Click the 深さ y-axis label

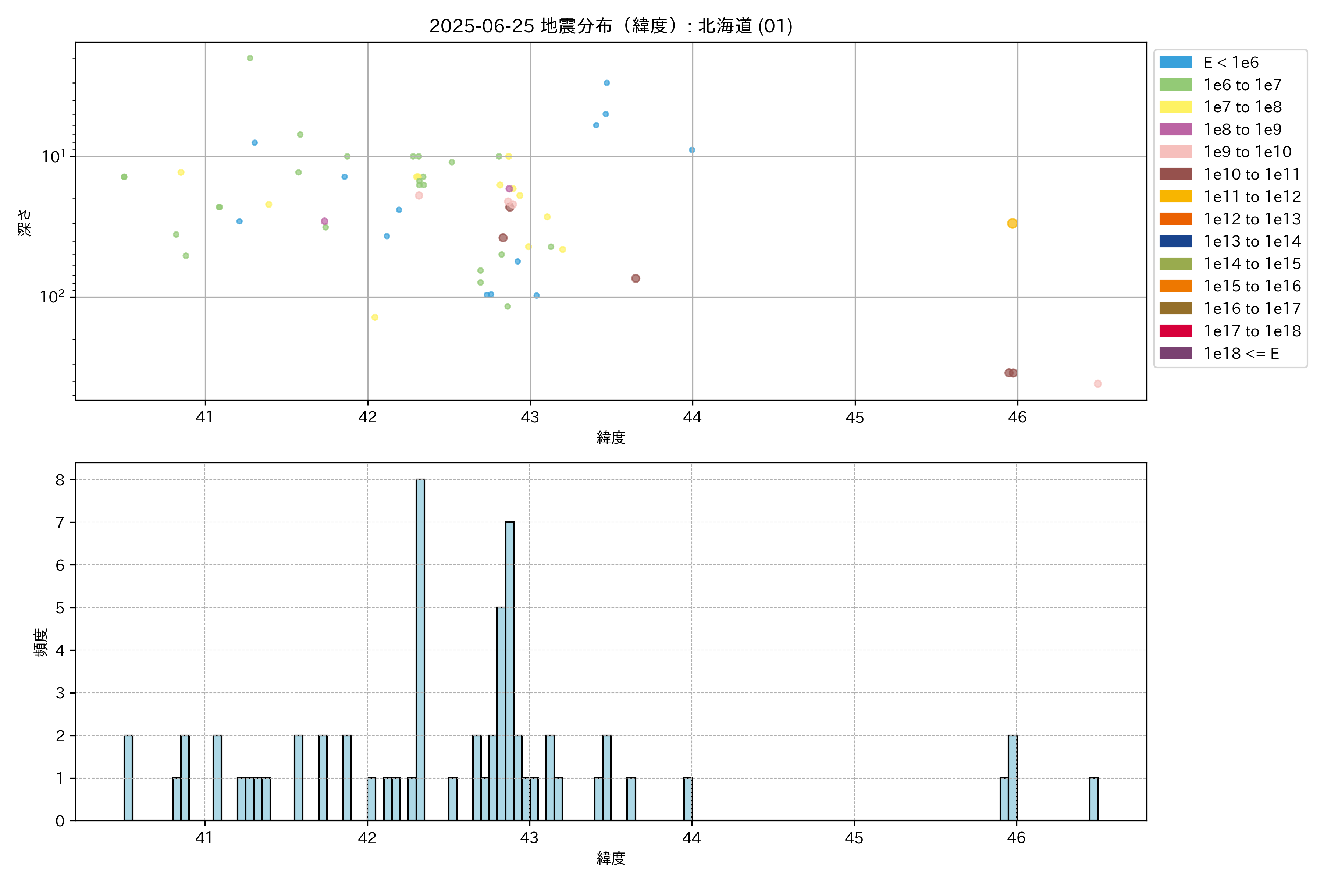[25, 223]
